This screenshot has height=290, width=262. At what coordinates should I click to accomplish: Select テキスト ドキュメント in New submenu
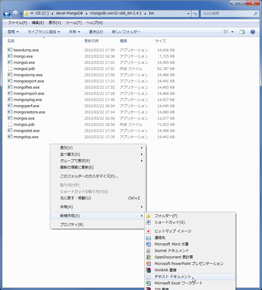(x=190, y=277)
